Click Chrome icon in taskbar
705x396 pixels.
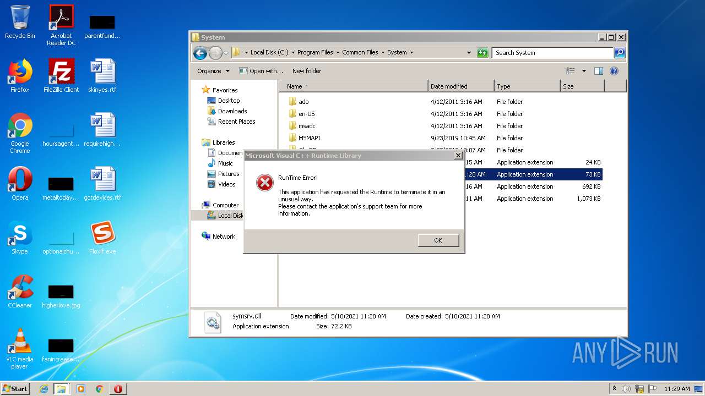[x=99, y=389]
